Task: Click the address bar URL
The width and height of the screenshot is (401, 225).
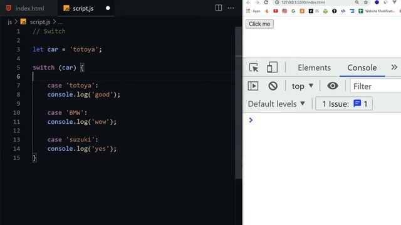Action: pos(303,2)
